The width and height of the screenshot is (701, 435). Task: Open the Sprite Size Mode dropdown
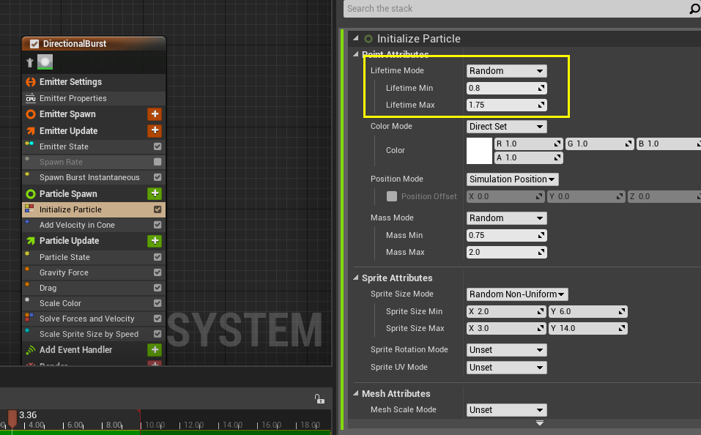[x=517, y=294]
